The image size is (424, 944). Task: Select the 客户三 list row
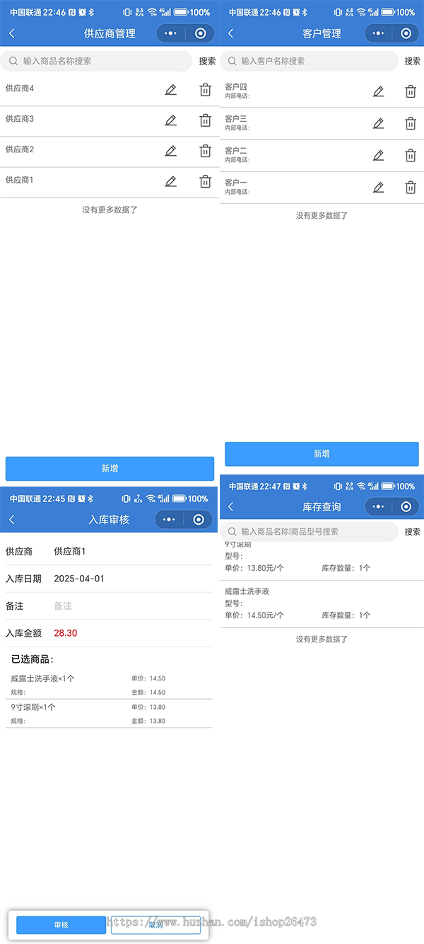pyautogui.click(x=322, y=123)
